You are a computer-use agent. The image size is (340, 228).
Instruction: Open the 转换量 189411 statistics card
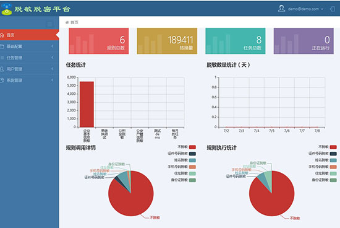click(x=167, y=41)
